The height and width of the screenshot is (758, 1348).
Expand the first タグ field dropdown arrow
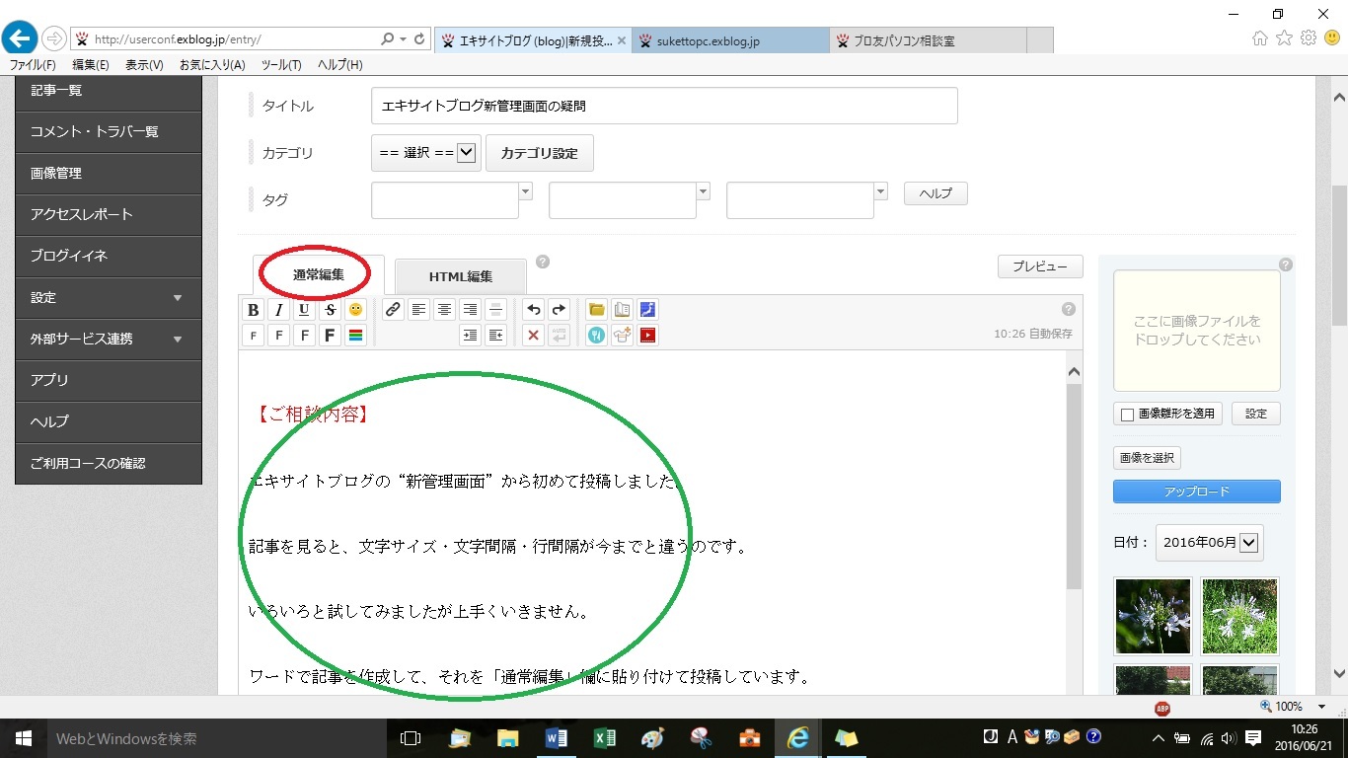(526, 191)
